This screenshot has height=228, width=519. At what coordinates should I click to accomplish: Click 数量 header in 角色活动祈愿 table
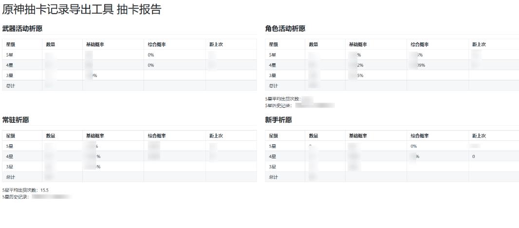[x=314, y=44]
